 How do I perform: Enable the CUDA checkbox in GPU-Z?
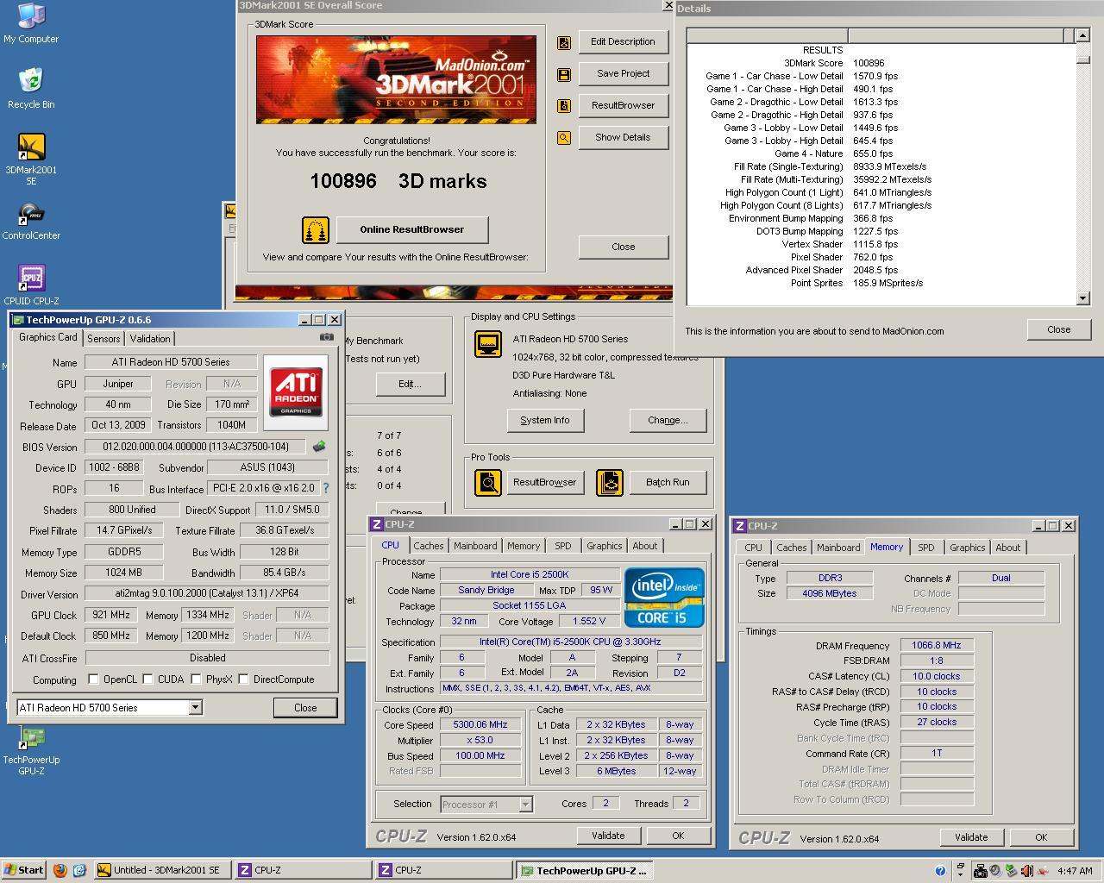[x=147, y=679]
